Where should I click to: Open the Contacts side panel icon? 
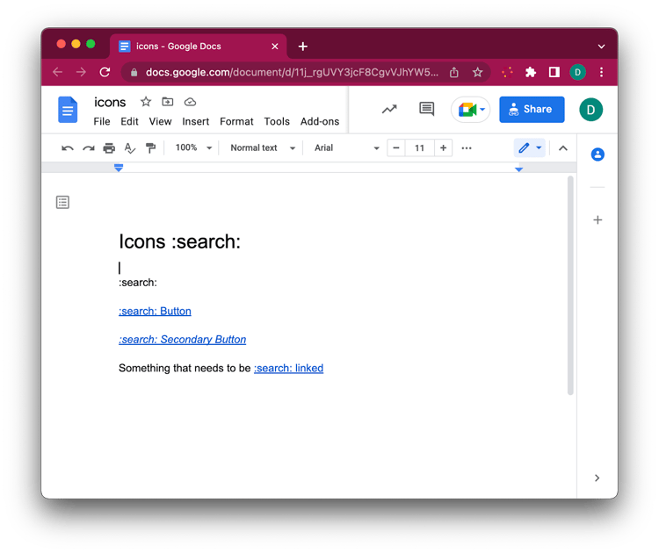click(597, 154)
